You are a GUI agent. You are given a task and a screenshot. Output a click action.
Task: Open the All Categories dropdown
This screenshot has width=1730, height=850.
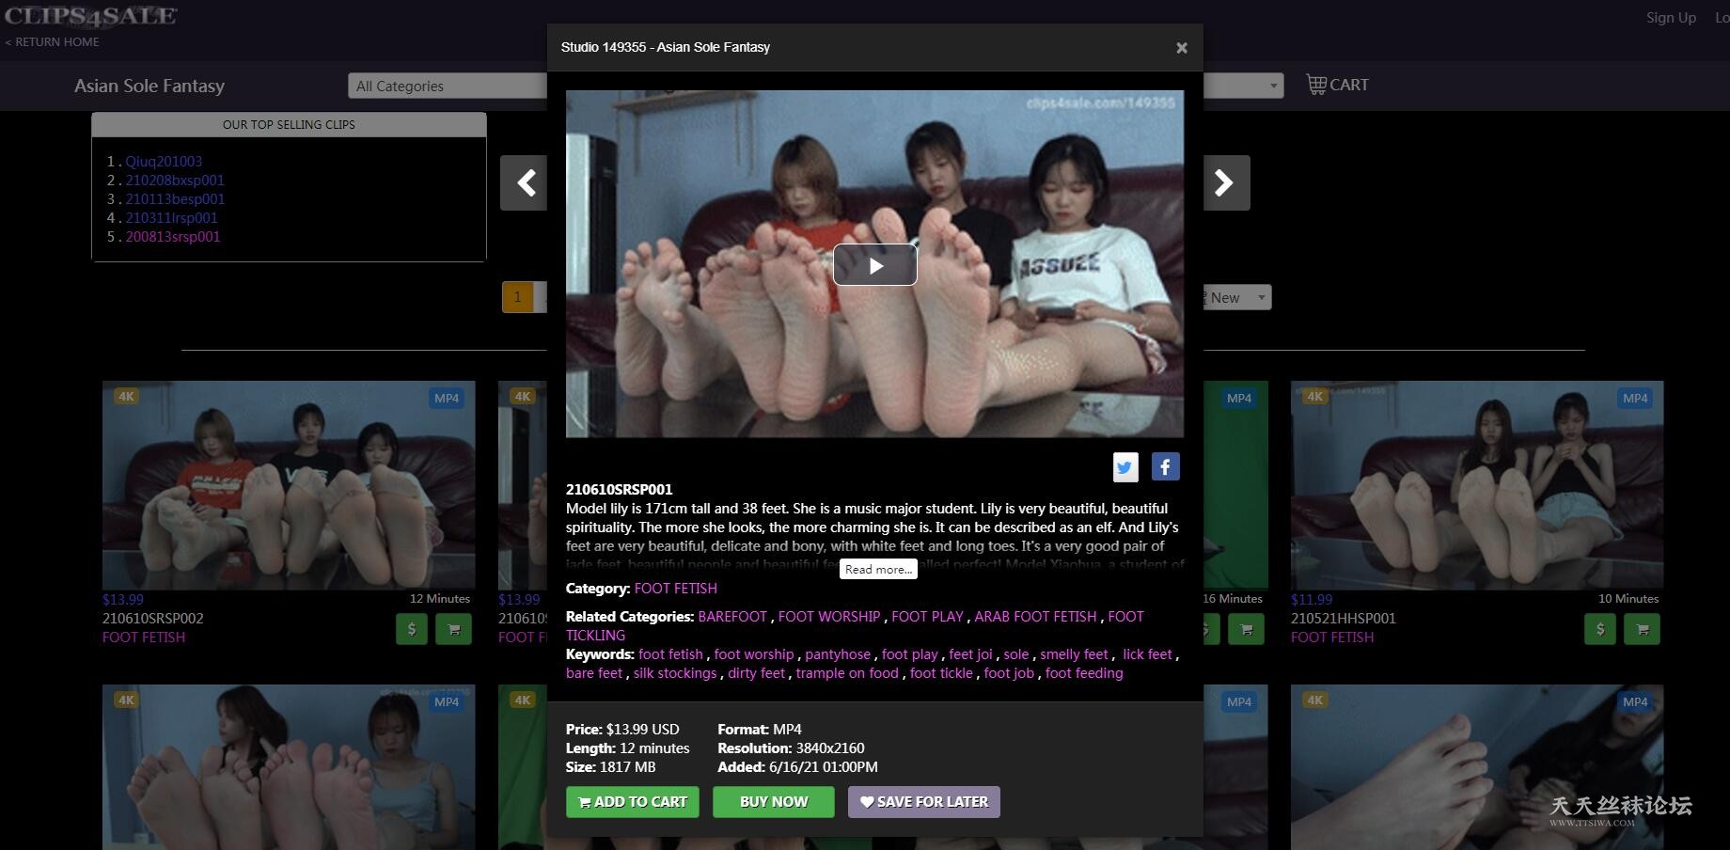coord(447,86)
